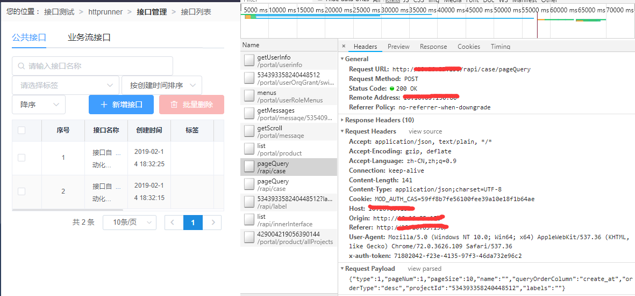Click file icon of the /portal/userOrgGrant request
635x296 pixels.
(249, 78)
